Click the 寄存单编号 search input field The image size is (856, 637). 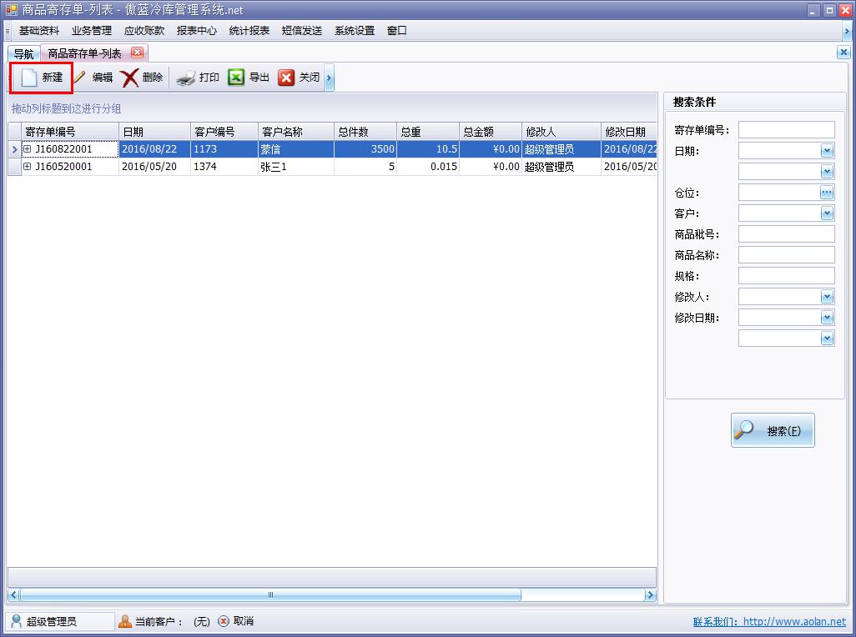point(786,130)
